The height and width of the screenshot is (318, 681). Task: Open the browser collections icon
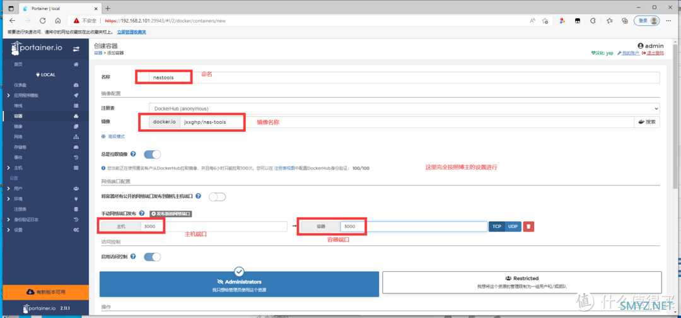[x=624, y=20]
